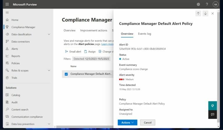
Task: Click the Trials gift icon
Action: pyautogui.click(x=7, y=78)
